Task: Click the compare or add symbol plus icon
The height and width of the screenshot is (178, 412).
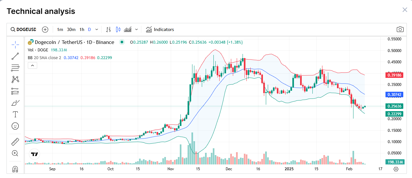Action: (45, 29)
